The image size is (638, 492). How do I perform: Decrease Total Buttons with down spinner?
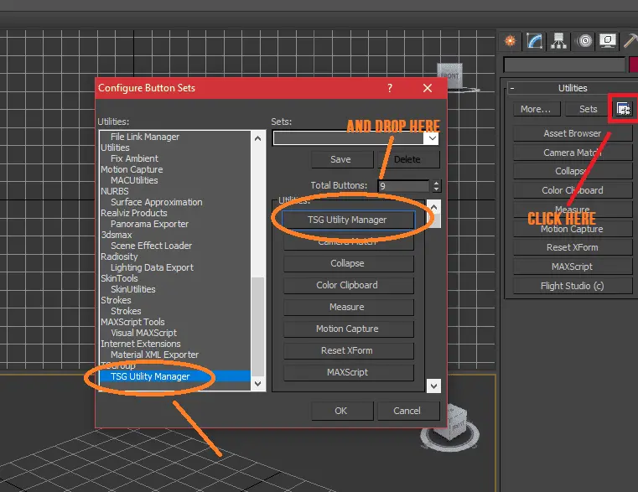click(437, 189)
